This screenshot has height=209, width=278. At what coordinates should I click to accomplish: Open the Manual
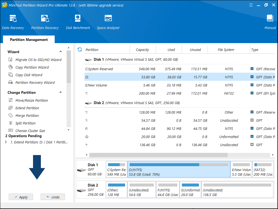(270, 22)
